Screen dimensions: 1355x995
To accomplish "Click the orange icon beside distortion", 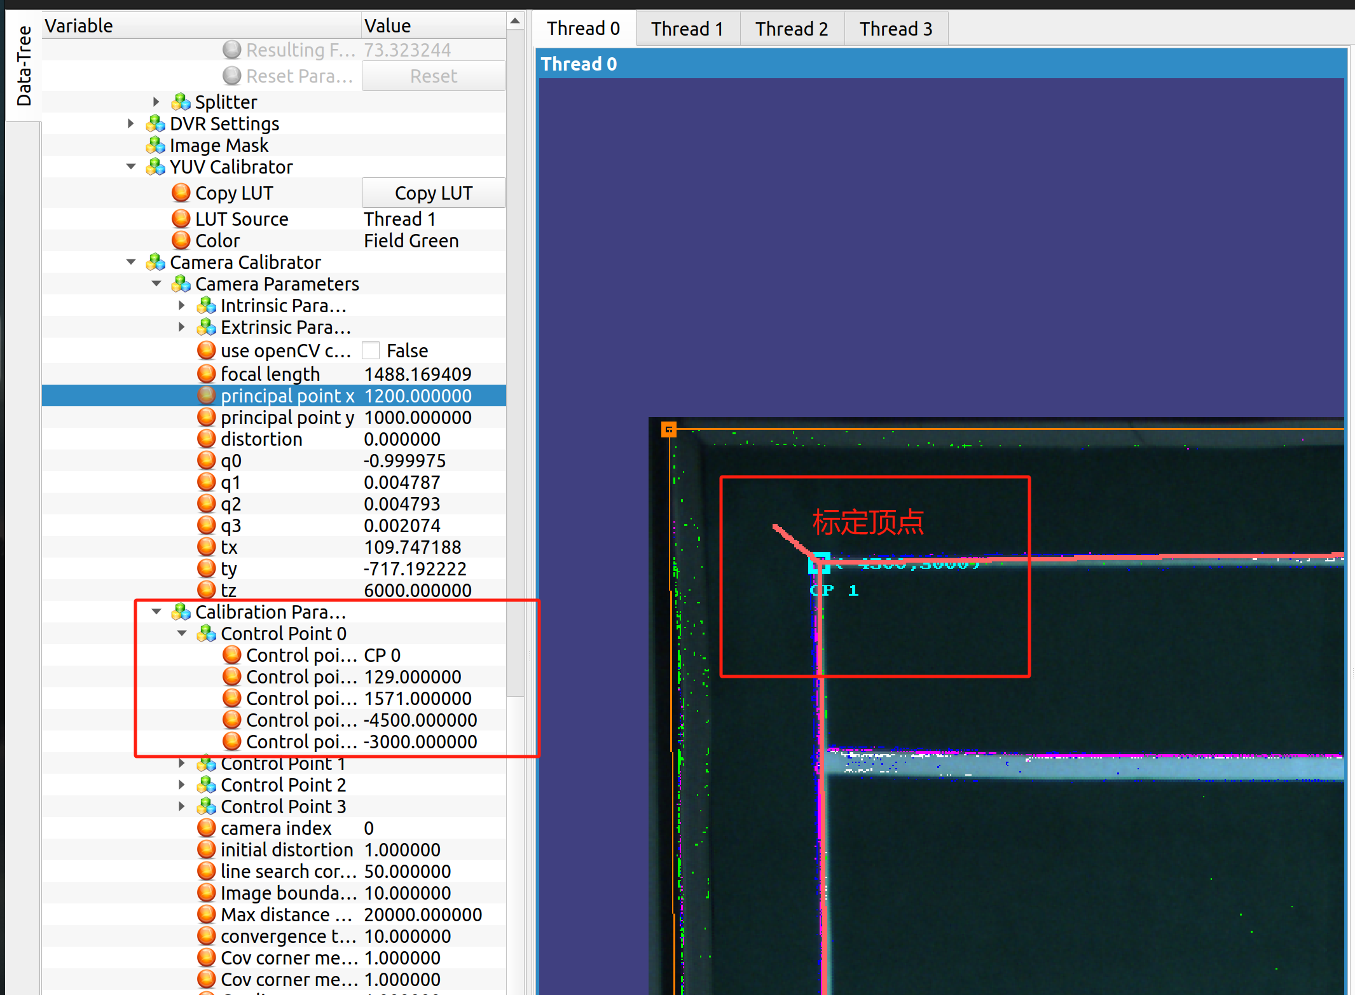I will coord(207,439).
